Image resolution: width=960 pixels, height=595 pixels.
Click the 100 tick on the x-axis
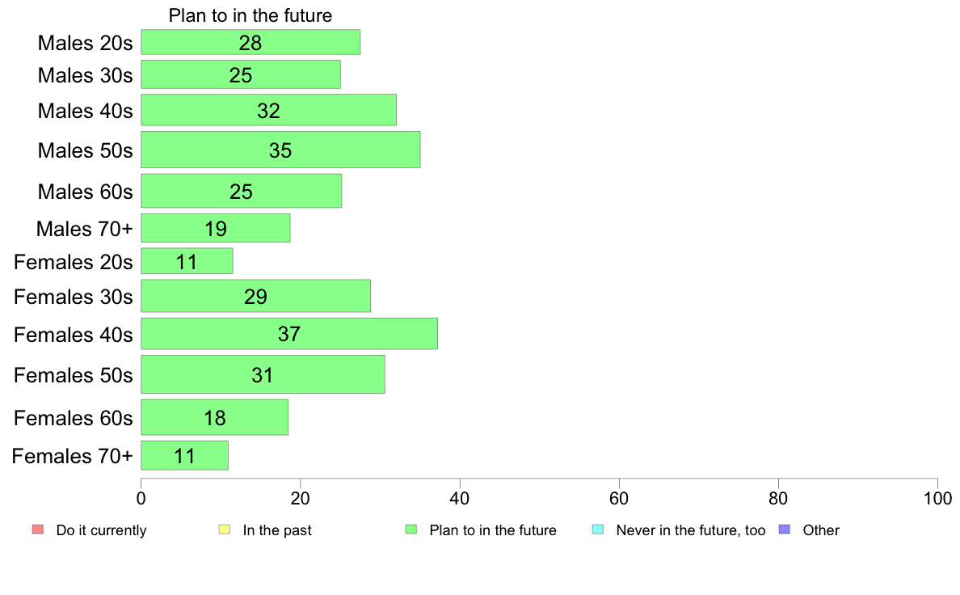pyautogui.click(x=938, y=498)
